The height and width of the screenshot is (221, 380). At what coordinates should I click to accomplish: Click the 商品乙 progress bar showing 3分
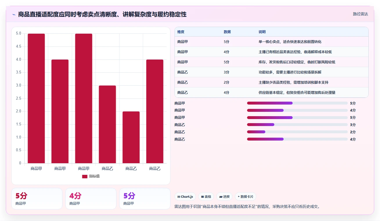tap(297, 125)
